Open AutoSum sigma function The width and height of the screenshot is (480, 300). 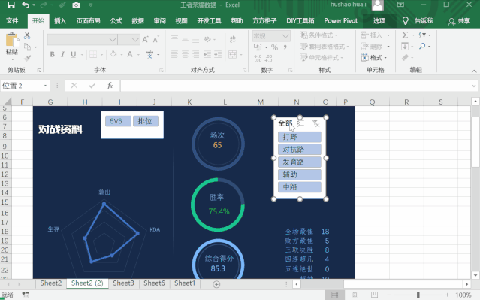click(405, 35)
